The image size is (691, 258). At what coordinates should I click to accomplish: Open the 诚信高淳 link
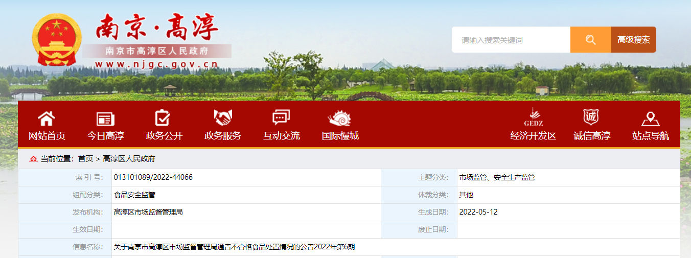592,136
